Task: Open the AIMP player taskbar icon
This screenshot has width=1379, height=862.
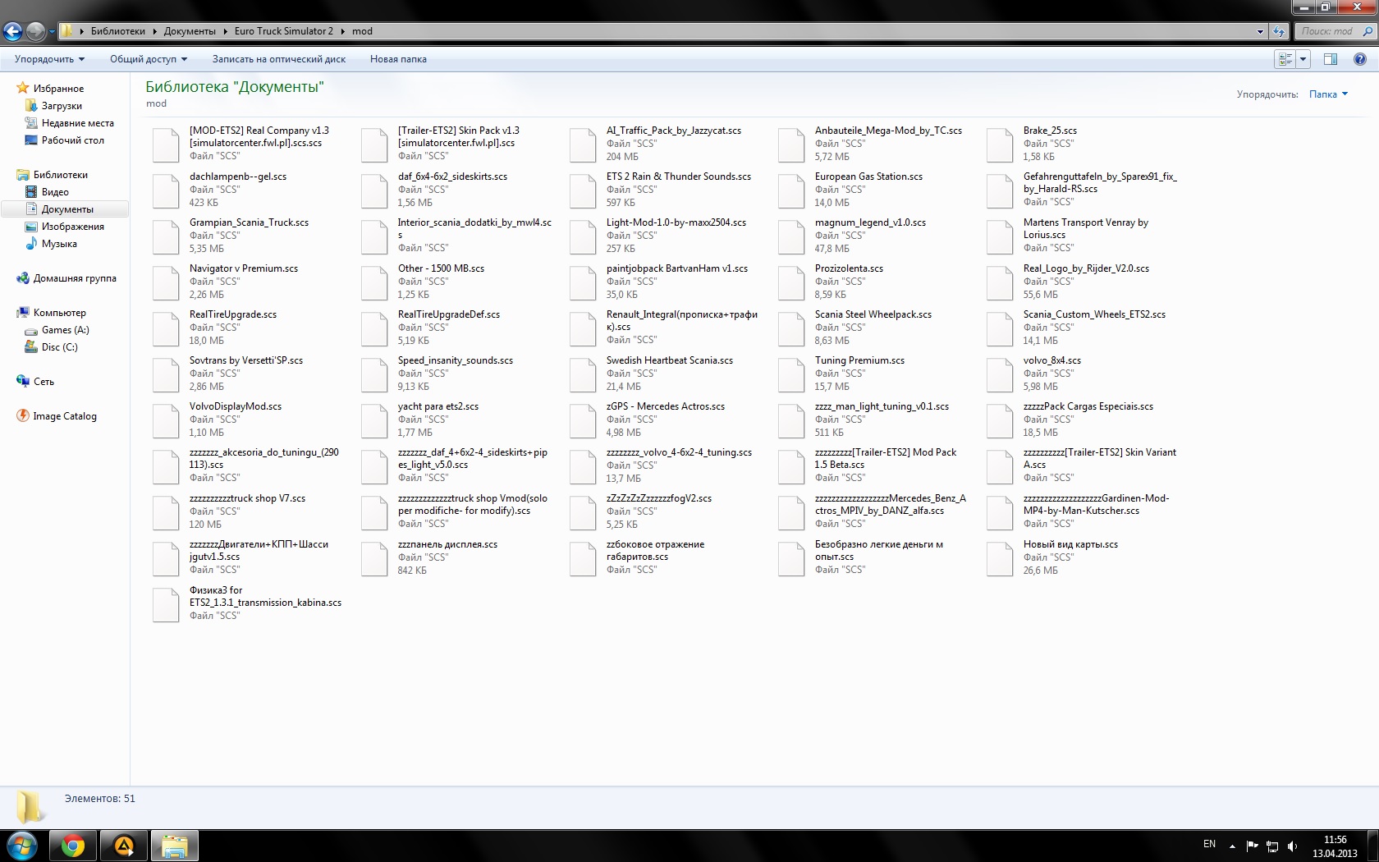Action: 124,846
